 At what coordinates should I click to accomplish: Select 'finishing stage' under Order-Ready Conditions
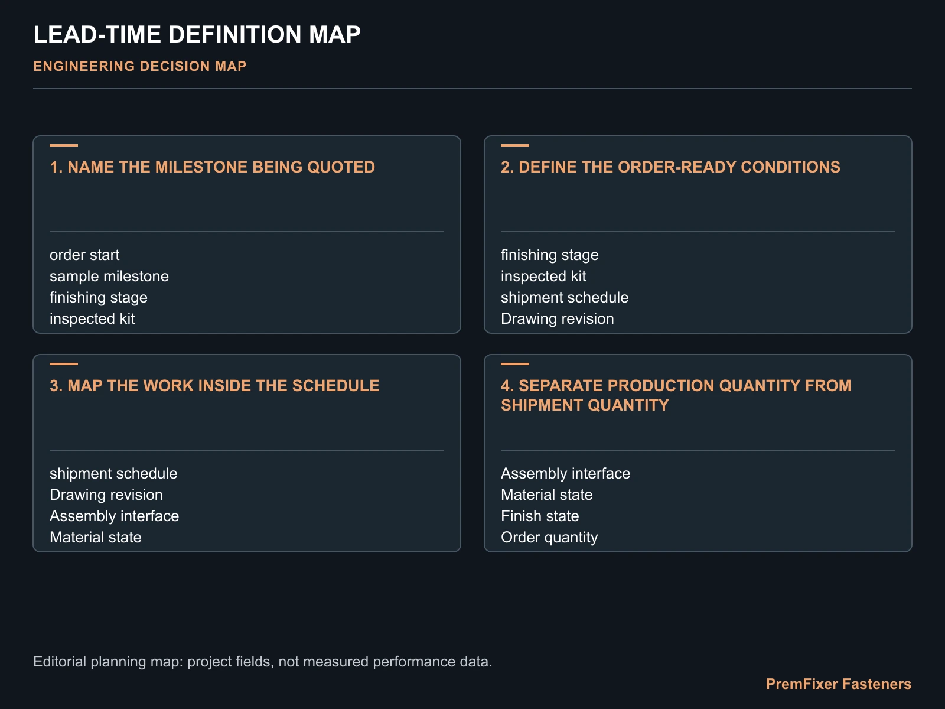tap(550, 255)
